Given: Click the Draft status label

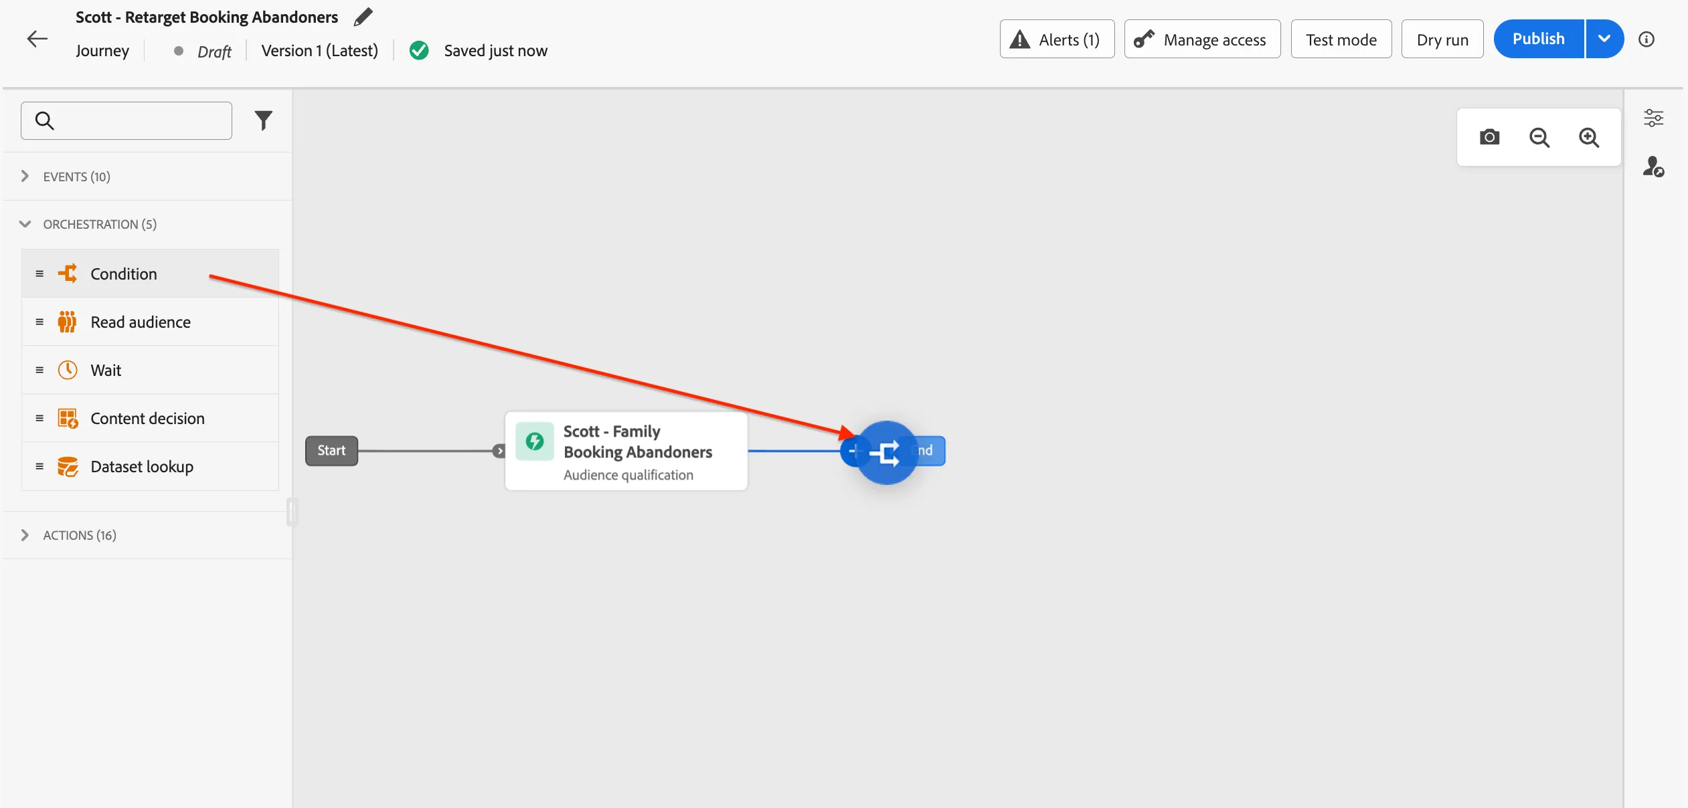Looking at the screenshot, I should 214,52.
